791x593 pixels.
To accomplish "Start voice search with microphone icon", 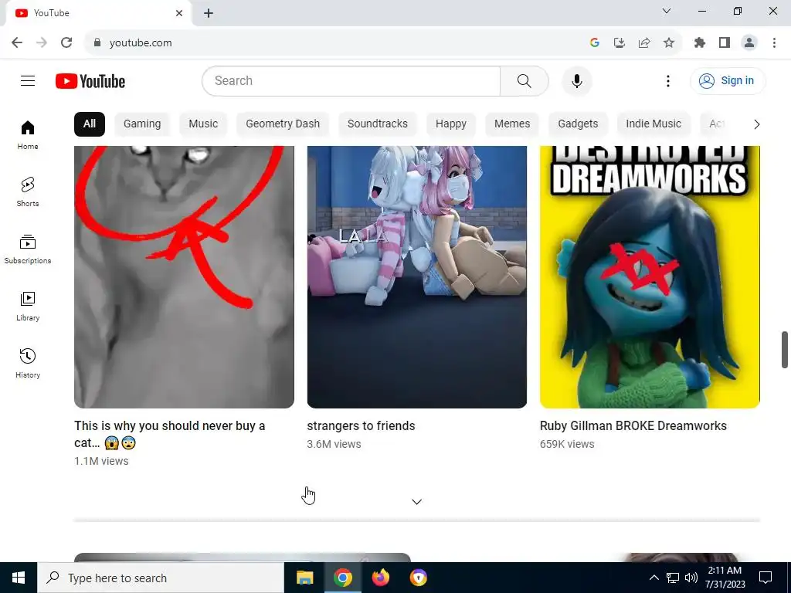I will click(x=576, y=80).
